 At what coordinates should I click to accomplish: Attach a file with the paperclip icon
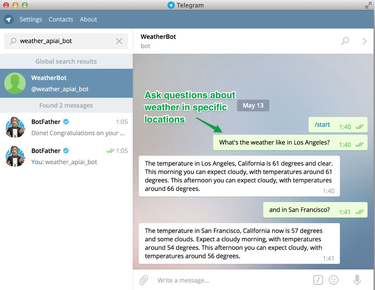point(144,280)
